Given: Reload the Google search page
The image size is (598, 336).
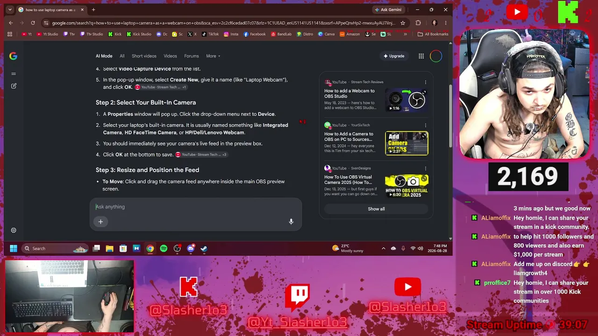Looking at the screenshot, I should click(x=33, y=23).
